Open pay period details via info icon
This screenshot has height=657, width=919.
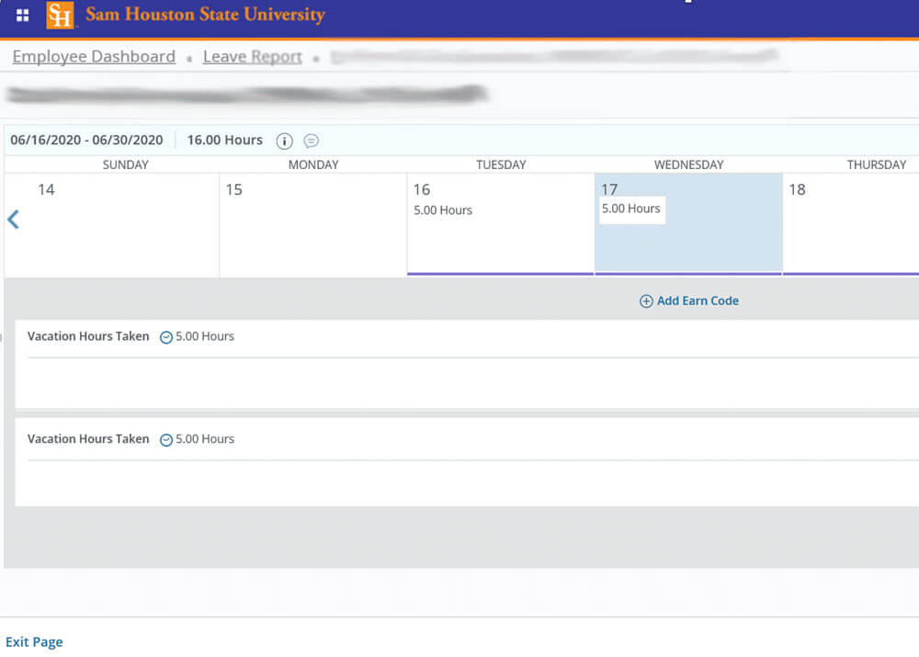[x=284, y=140]
